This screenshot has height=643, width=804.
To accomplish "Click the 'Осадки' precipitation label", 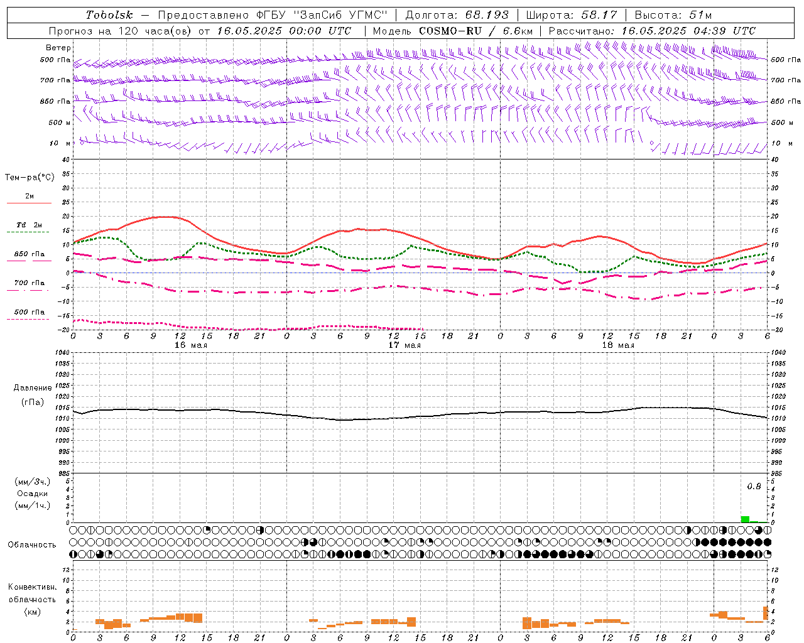I will pos(33,494).
